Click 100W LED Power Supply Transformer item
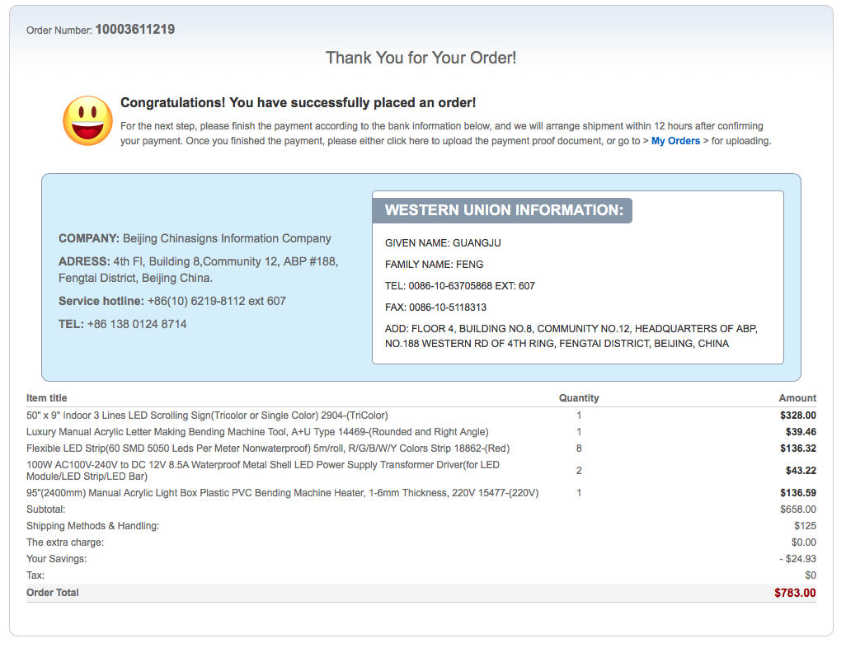This screenshot has width=846, height=648. [x=263, y=471]
